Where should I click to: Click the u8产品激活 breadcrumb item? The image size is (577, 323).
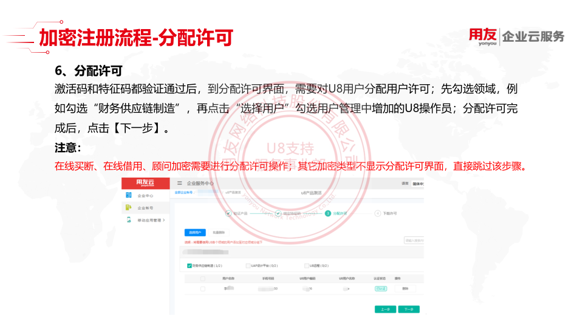click(x=233, y=193)
